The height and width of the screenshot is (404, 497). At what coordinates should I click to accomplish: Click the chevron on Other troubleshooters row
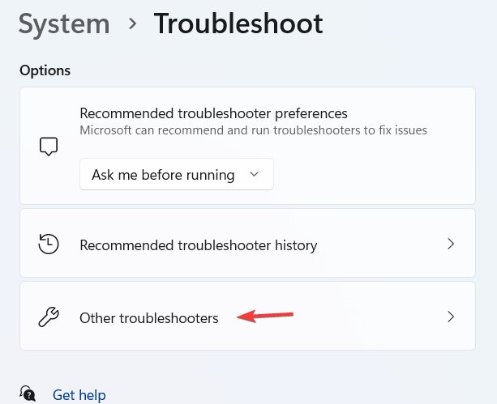click(x=452, y=317)
